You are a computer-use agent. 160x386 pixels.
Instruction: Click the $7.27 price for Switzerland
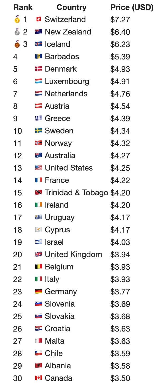point(120,19)
